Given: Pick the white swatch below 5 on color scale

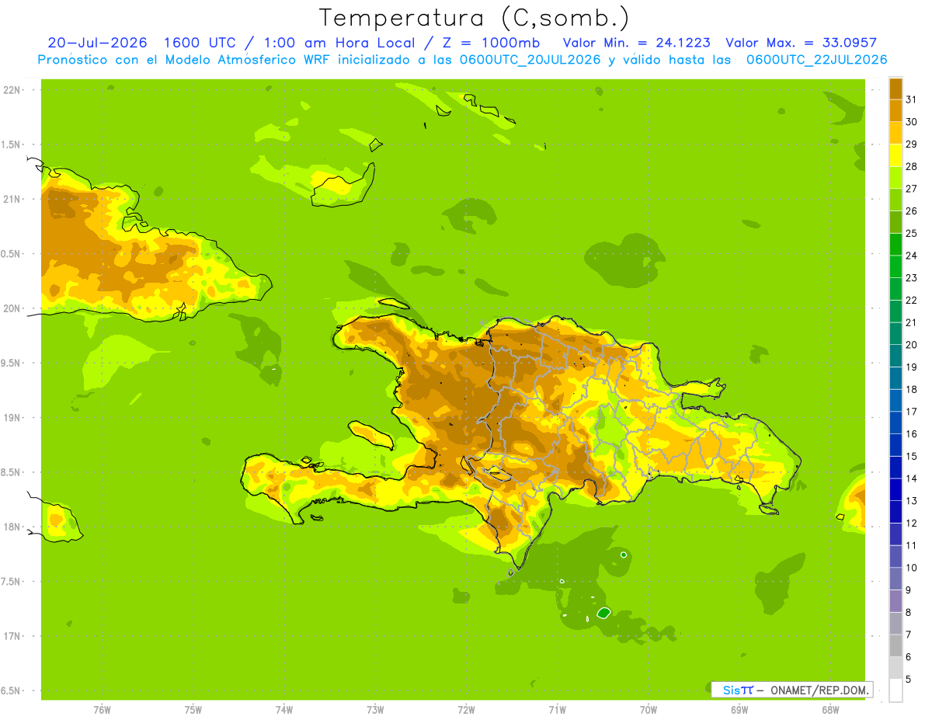Looking at the screenshot, I should click(x=895, y=690).
